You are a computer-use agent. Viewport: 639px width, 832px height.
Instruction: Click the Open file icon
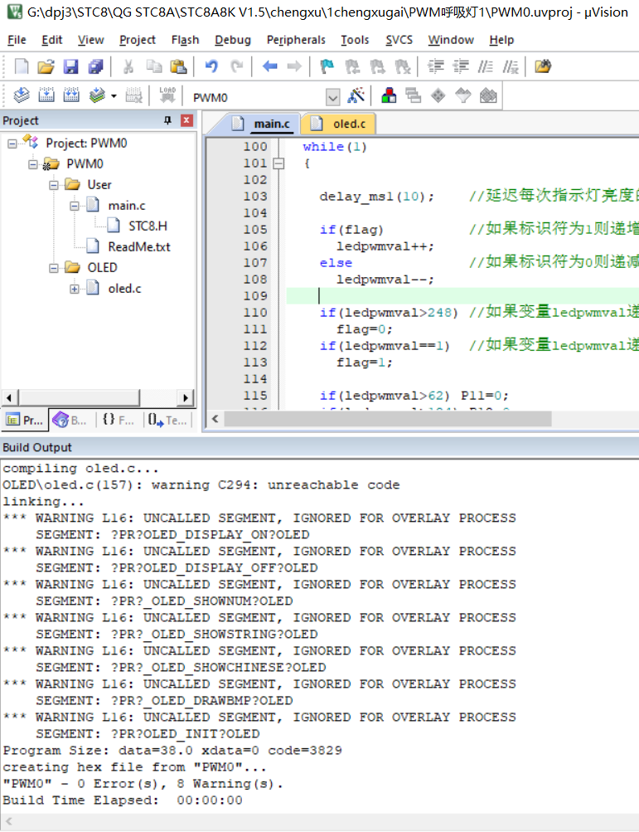46,66
